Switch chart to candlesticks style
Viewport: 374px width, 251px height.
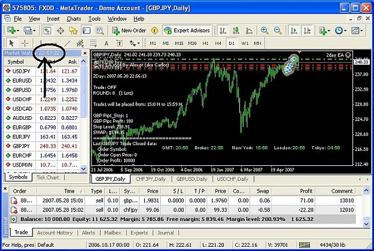click(236, 31)
